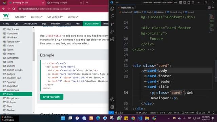The image size is (217, 122).
Task: Close the index.html editor tab
Action: point(133,7)
